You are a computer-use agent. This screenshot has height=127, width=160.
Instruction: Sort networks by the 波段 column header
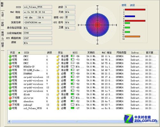coord(51,53)
